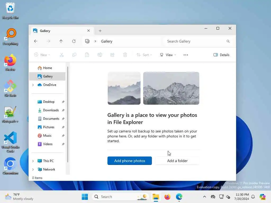271x203 pixels.
Task: Click the Cut scissors icon
Action: pos(62,55)
